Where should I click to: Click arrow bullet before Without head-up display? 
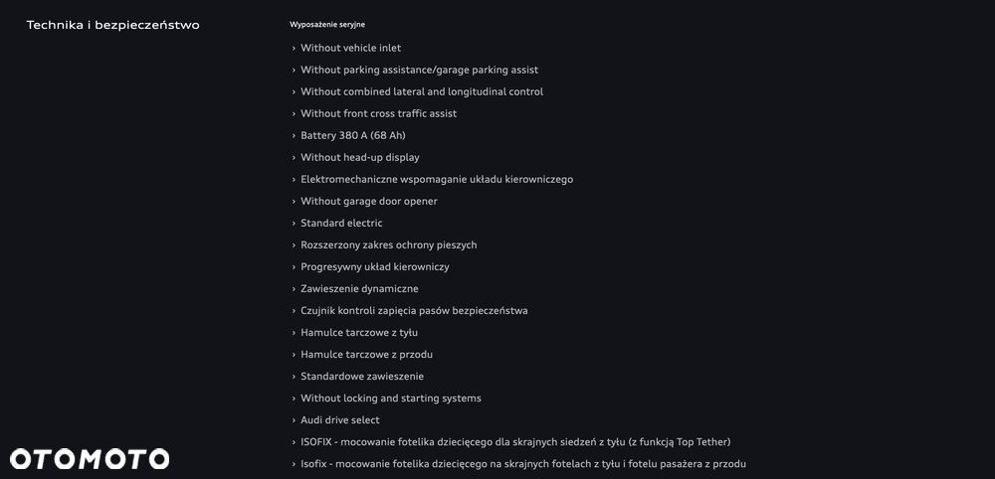tap(294, 157)
